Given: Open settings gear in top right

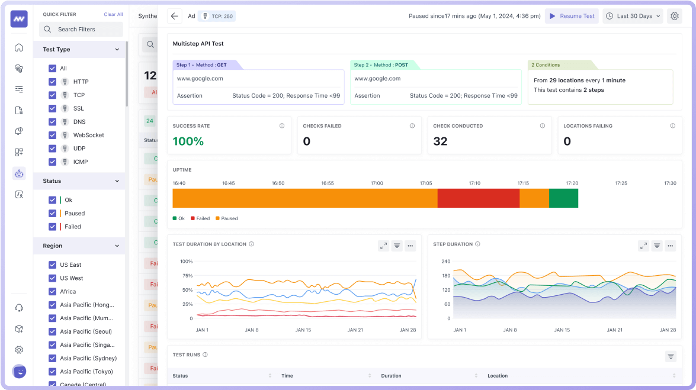Looking at the screenshot, I should coord(675,16).
